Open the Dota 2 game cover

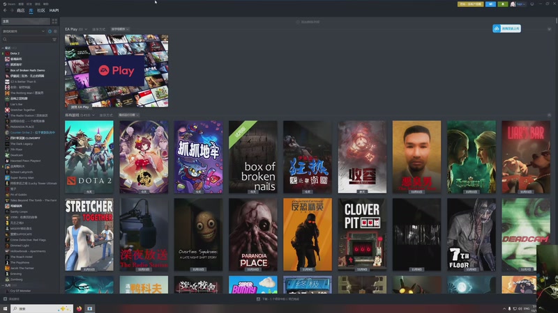pos(89,157)
